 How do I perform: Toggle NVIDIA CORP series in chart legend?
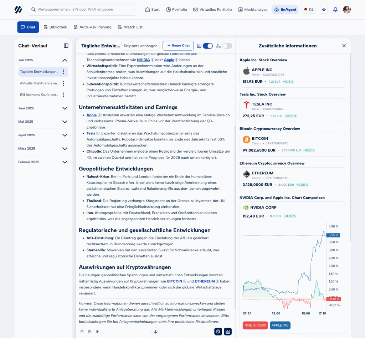(255, 325)
